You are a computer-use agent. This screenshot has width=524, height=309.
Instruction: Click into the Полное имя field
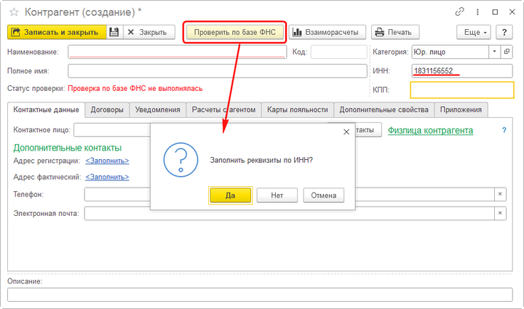[217, 71]
